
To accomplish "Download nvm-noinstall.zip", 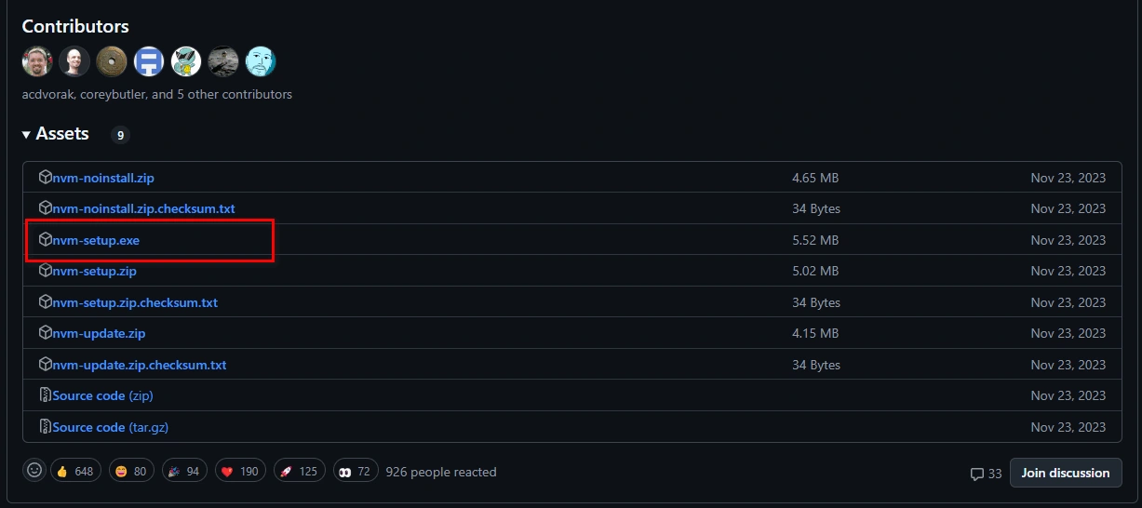I will (x=103, y=178).
